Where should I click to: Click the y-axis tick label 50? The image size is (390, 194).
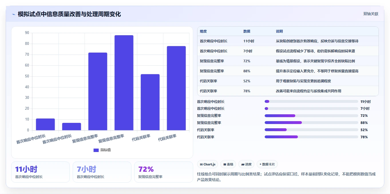tap(27, 76)
